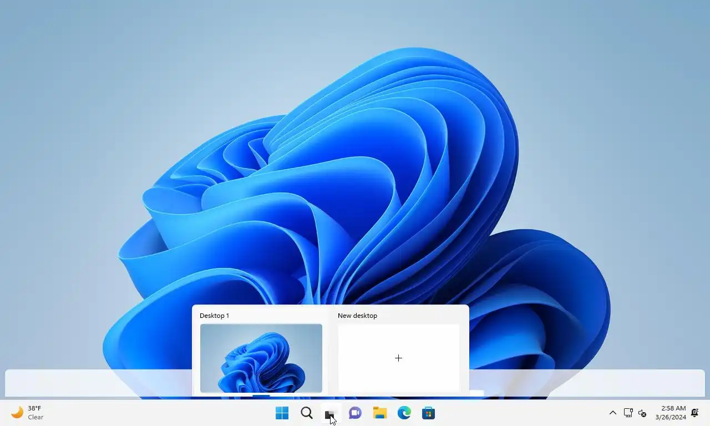Click the 3/26/2024 date text
The width and height of the screenshot is (710, 426).
coord(671,417)
